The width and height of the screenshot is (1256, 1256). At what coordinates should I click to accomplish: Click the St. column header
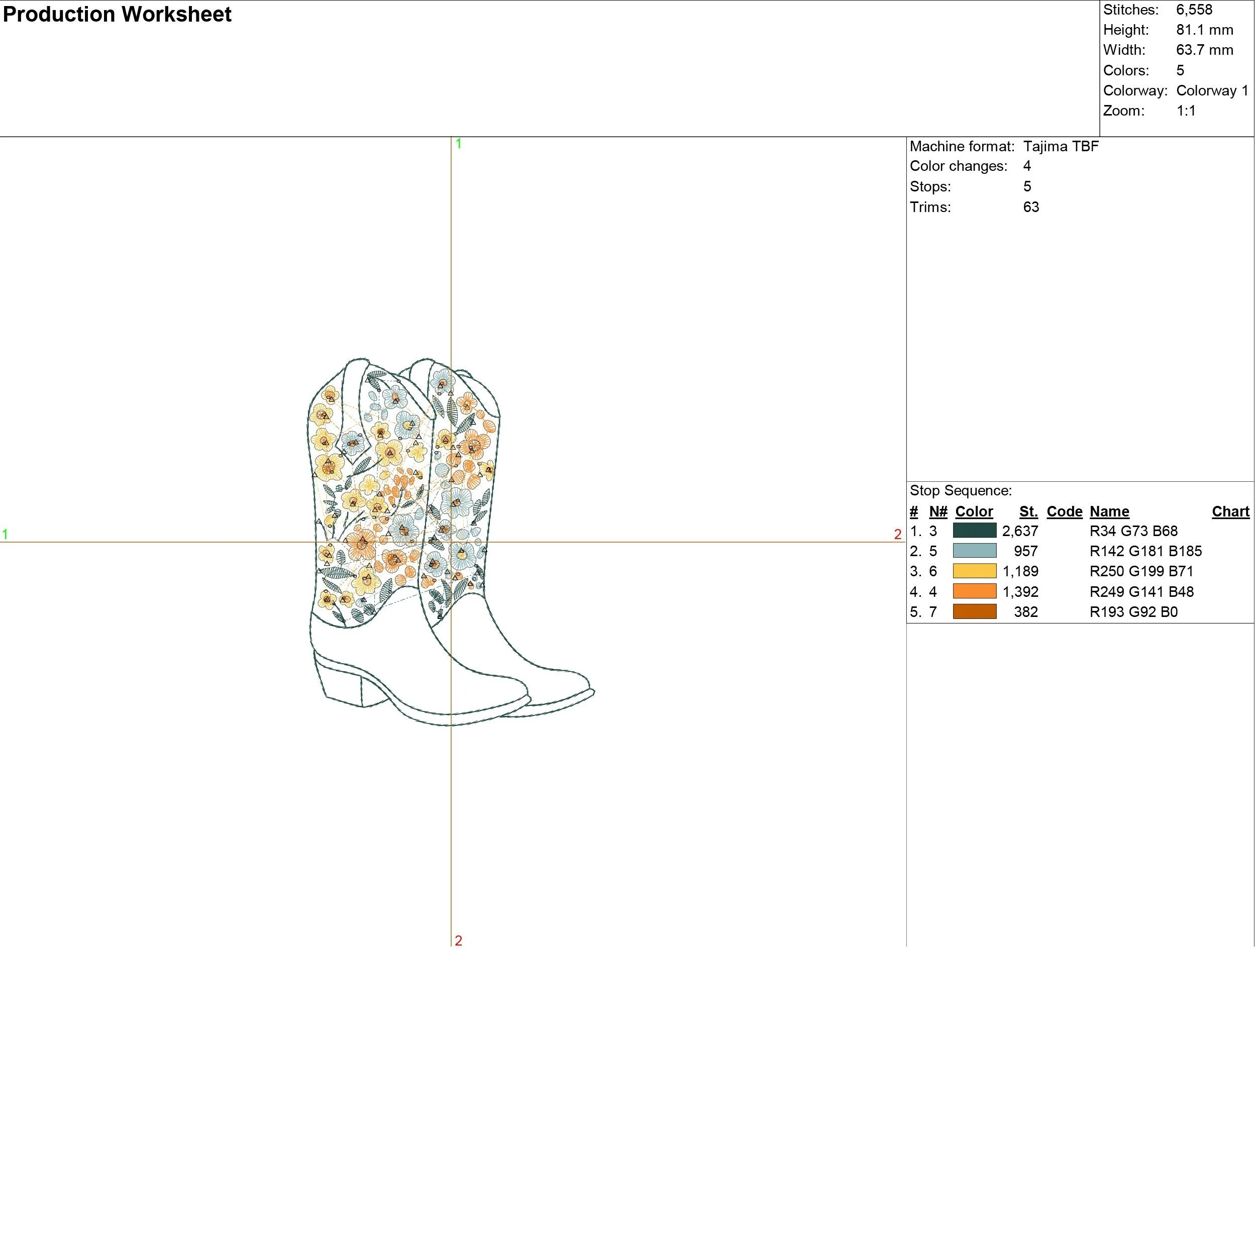tap(1028, 511)
